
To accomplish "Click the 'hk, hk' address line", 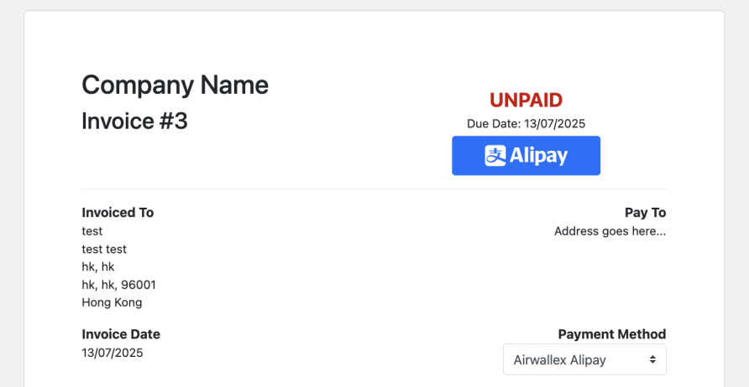I will [98, 266].
